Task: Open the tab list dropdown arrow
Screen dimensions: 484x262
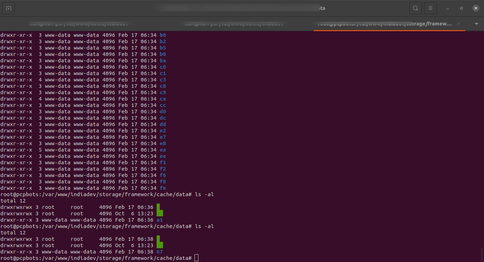Action: click(x=476, y=24)
